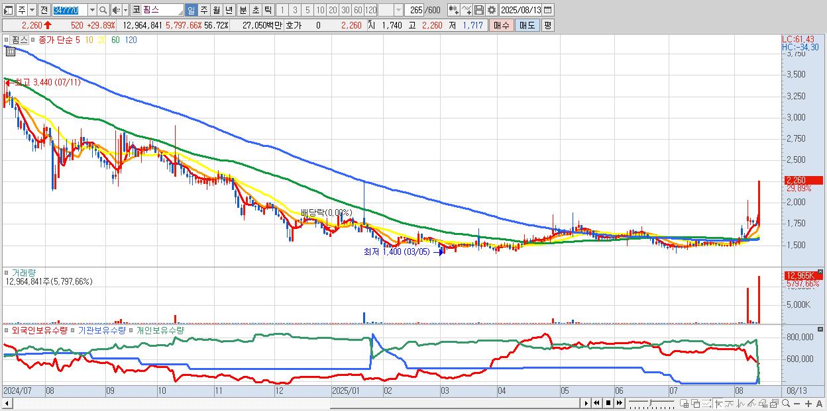827x411 pixels.
Task: Select the 틱 tick period tab
Action: click(x=268, y=10)
